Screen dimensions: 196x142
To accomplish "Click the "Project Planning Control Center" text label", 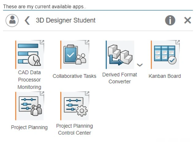I will coord(74,129).
